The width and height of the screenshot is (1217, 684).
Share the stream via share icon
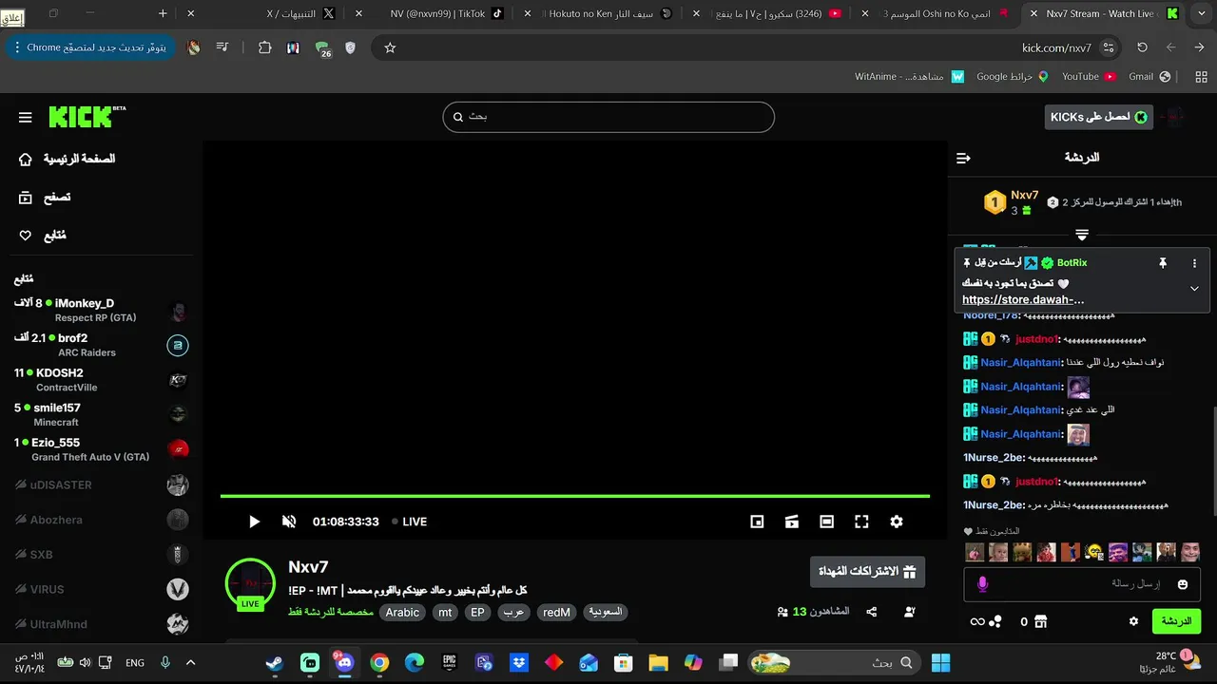[x=872, y=612]
